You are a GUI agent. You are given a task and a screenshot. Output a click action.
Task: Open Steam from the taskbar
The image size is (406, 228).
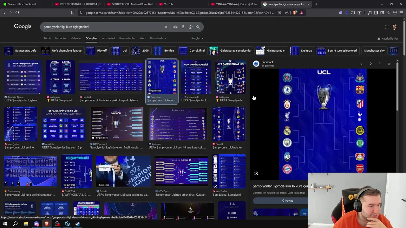[x=78, y=224]
